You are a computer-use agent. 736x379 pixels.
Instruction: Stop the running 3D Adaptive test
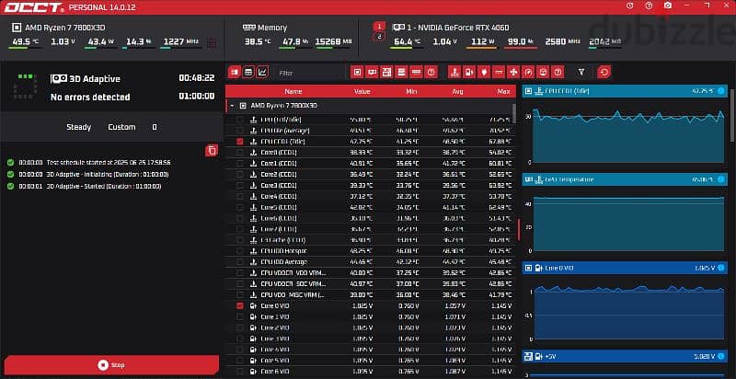(x=111, y=365)
